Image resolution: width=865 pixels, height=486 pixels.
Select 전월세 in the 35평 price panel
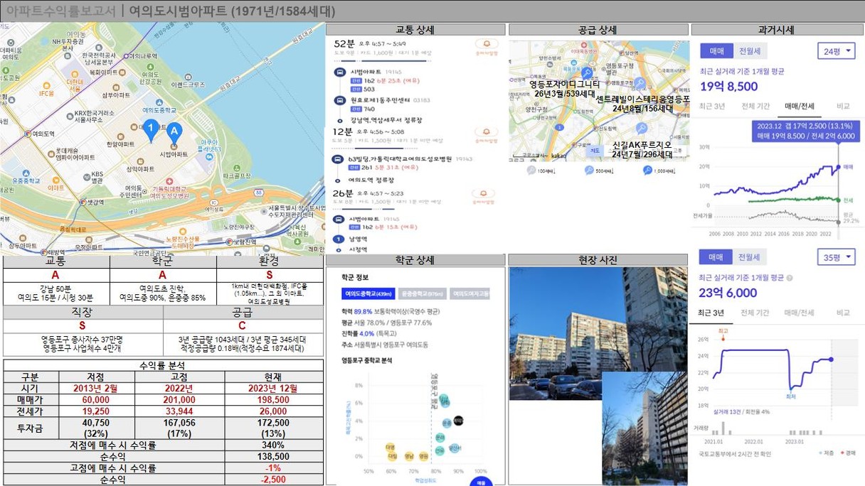tap(749, 257)
